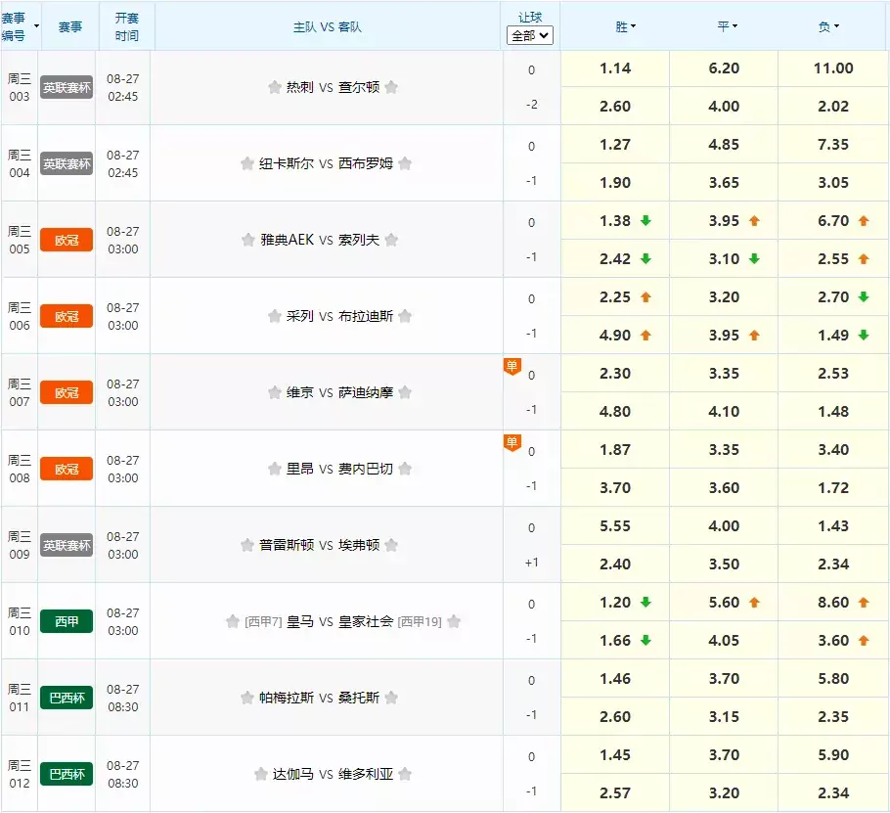890x813 pixels.
Task: Click the 主队 VS 客队 column header
Action: click(327, 26)
